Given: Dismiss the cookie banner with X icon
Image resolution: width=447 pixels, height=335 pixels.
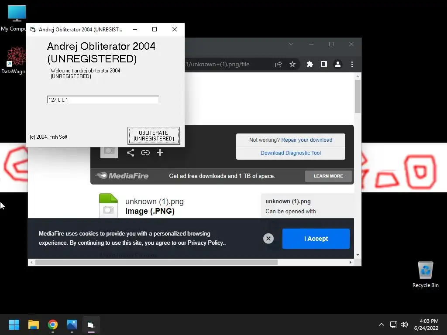Looking at the screenshot, I should [268, 239].
